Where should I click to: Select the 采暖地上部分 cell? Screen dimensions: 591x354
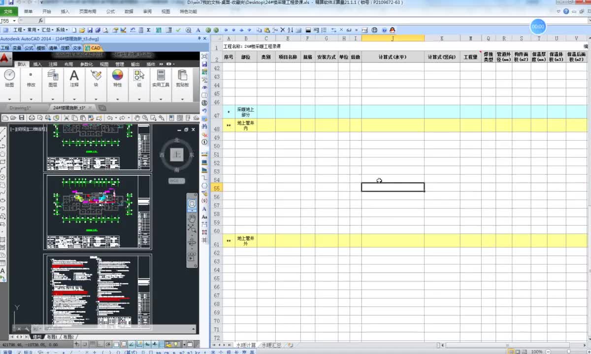[x=246, y=112]
